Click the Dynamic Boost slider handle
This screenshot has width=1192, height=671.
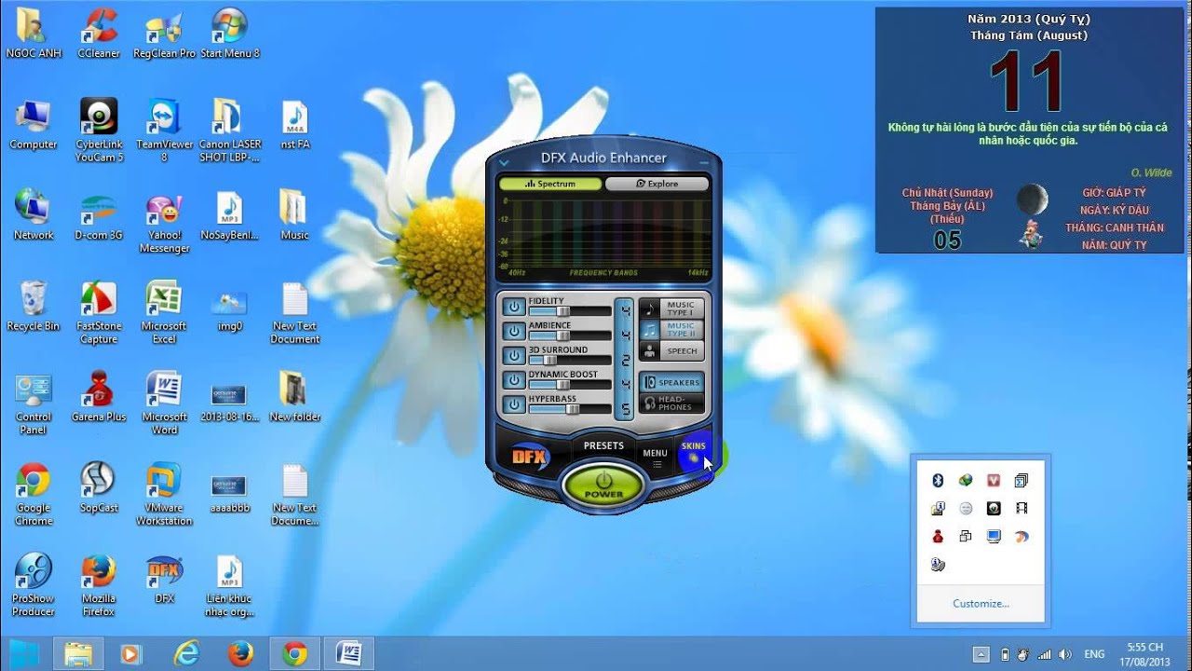pyautogui.click(x=562, y=384)
